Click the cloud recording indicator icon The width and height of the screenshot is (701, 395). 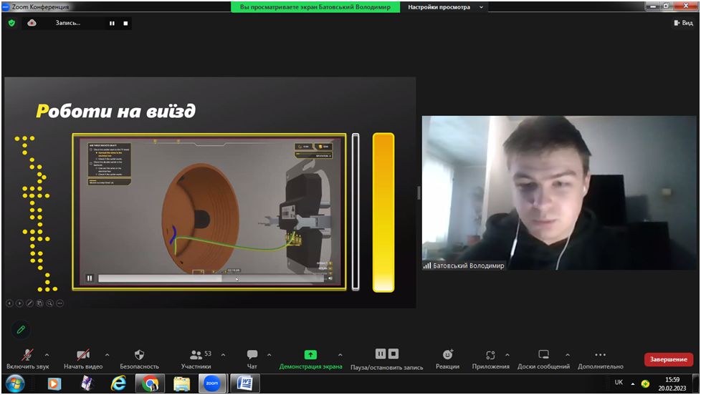(x=32, y=23)
